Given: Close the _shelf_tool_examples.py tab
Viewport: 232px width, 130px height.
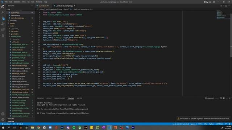Looking at the screenshot, I should [x=75, y=6].
